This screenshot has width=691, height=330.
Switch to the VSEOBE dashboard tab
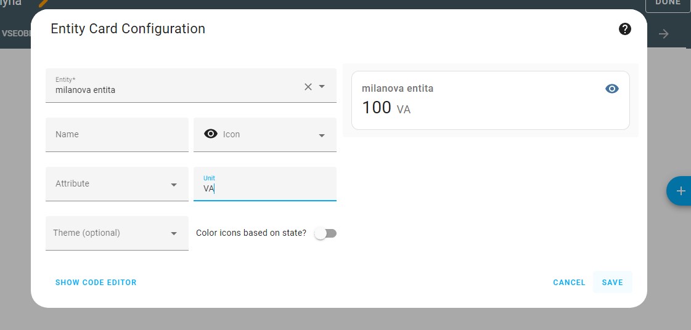click(16, 33)
